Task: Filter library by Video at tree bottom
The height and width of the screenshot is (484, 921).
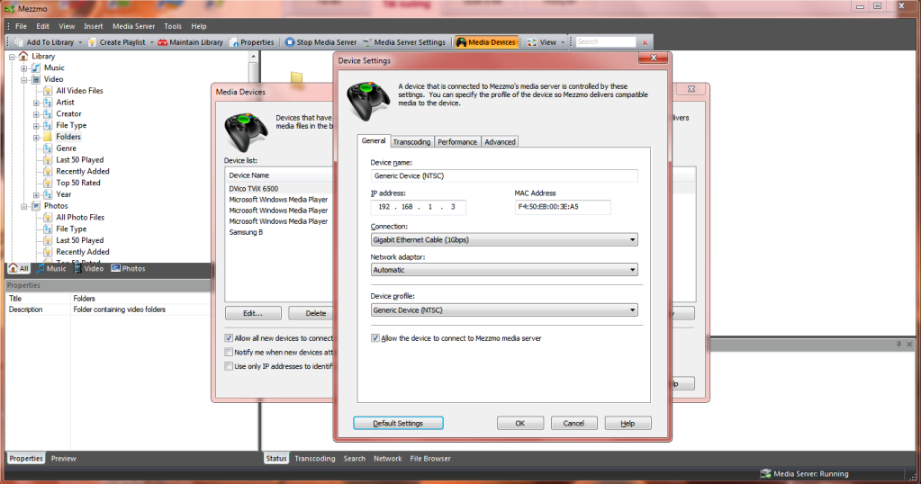Action: pyautogui.click(x=89, y=269)
